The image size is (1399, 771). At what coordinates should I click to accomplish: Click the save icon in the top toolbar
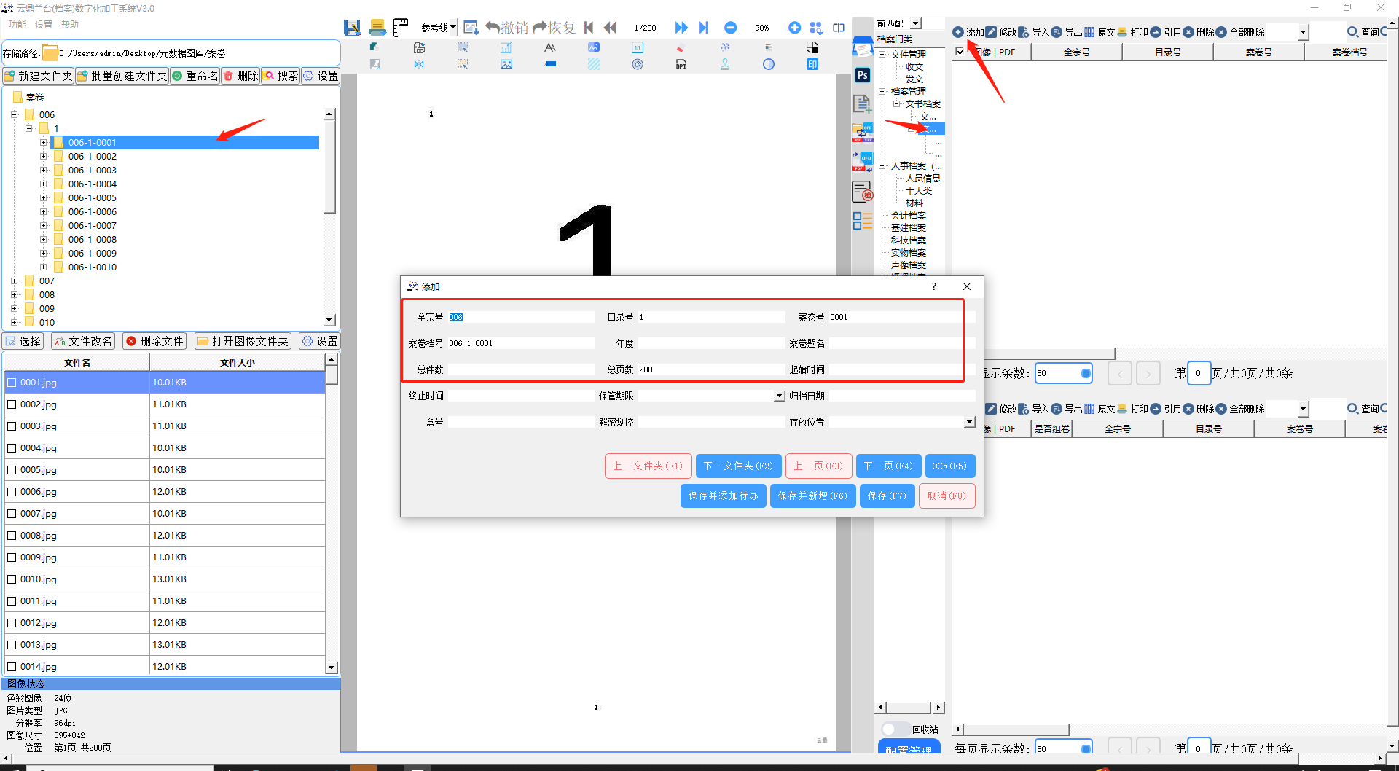(353, 28)
